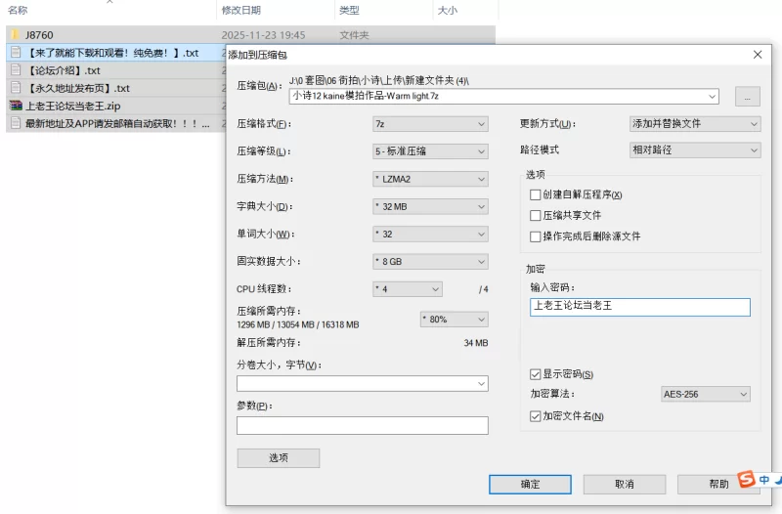Enable 创建自解压程序 checkbox
This screenshot has width=782, height=514.
[535, 194]
